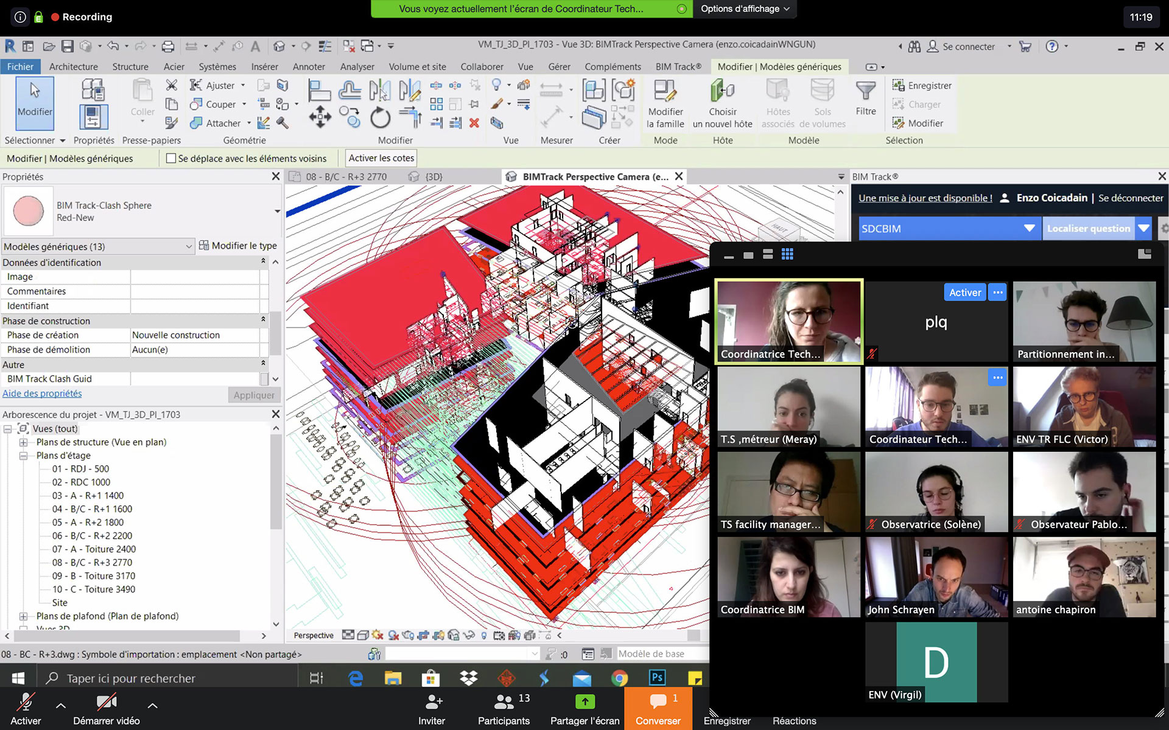Select the Move tool in Modifier panel
The height and width of the screenshot is (730, 1169).
pos(320,117)
